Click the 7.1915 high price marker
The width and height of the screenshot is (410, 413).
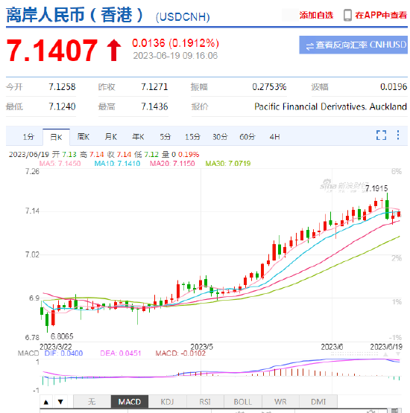tap(376, 188)
